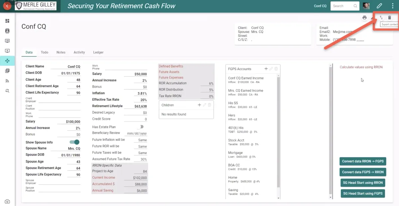Open the user profile avatar
The height and width of the screenshot is (206, 399).
[x=366, y=6]
